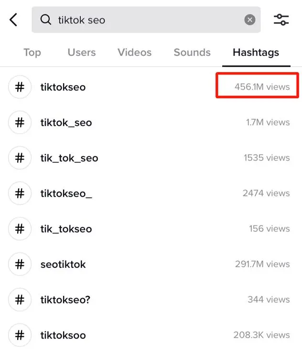Open the Users tab
This screenshot has width=302, height=349.
[x=81, y=53]
